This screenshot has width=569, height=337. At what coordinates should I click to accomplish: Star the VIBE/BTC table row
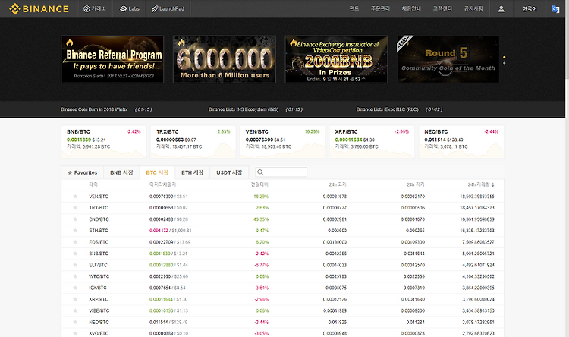75,311
